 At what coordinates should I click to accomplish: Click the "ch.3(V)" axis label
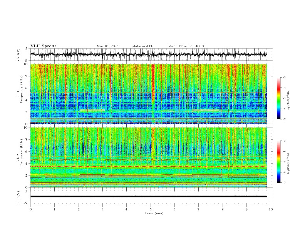pyautogui.click(x=18, y=197)
